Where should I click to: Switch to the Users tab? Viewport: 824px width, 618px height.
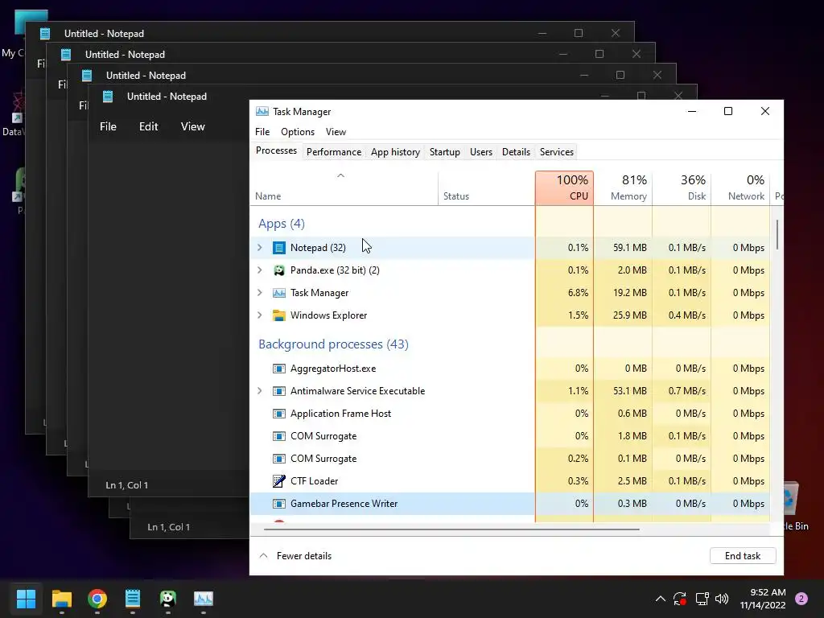(481, 152)
